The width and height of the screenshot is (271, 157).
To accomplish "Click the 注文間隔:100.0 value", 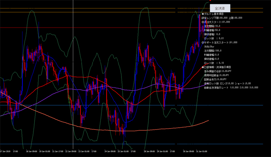I will [213, 51].
